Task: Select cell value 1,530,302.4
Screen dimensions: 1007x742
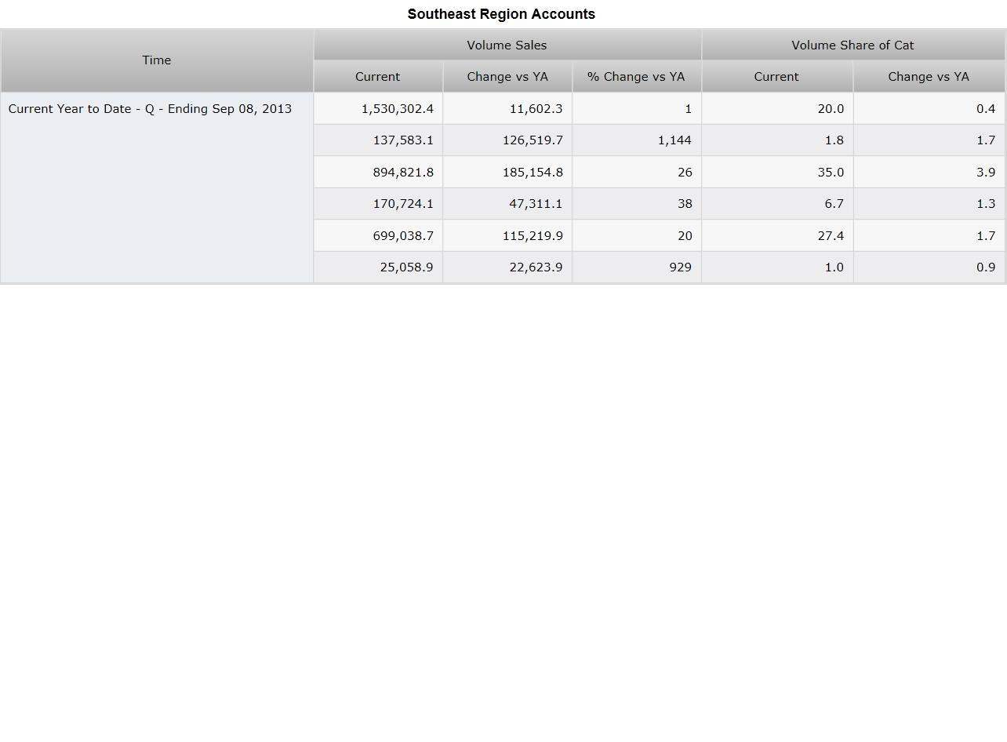Action: 378,108
